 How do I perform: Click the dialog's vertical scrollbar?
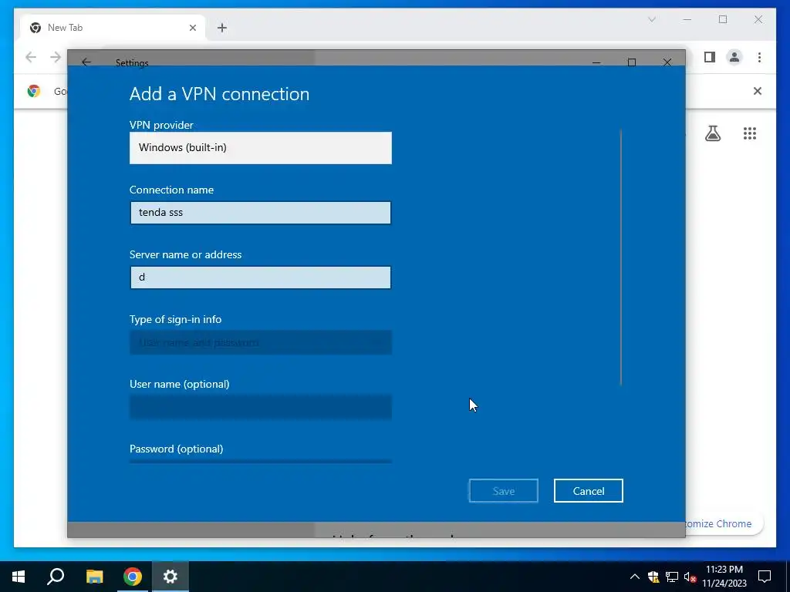tap(621, 257)
